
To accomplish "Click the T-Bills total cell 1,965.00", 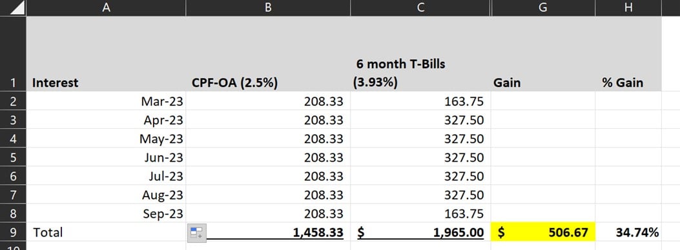I will point(420,232).
